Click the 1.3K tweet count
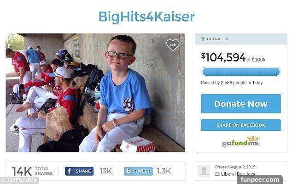This screenshot has height=184, width=292. pos(164,171)
